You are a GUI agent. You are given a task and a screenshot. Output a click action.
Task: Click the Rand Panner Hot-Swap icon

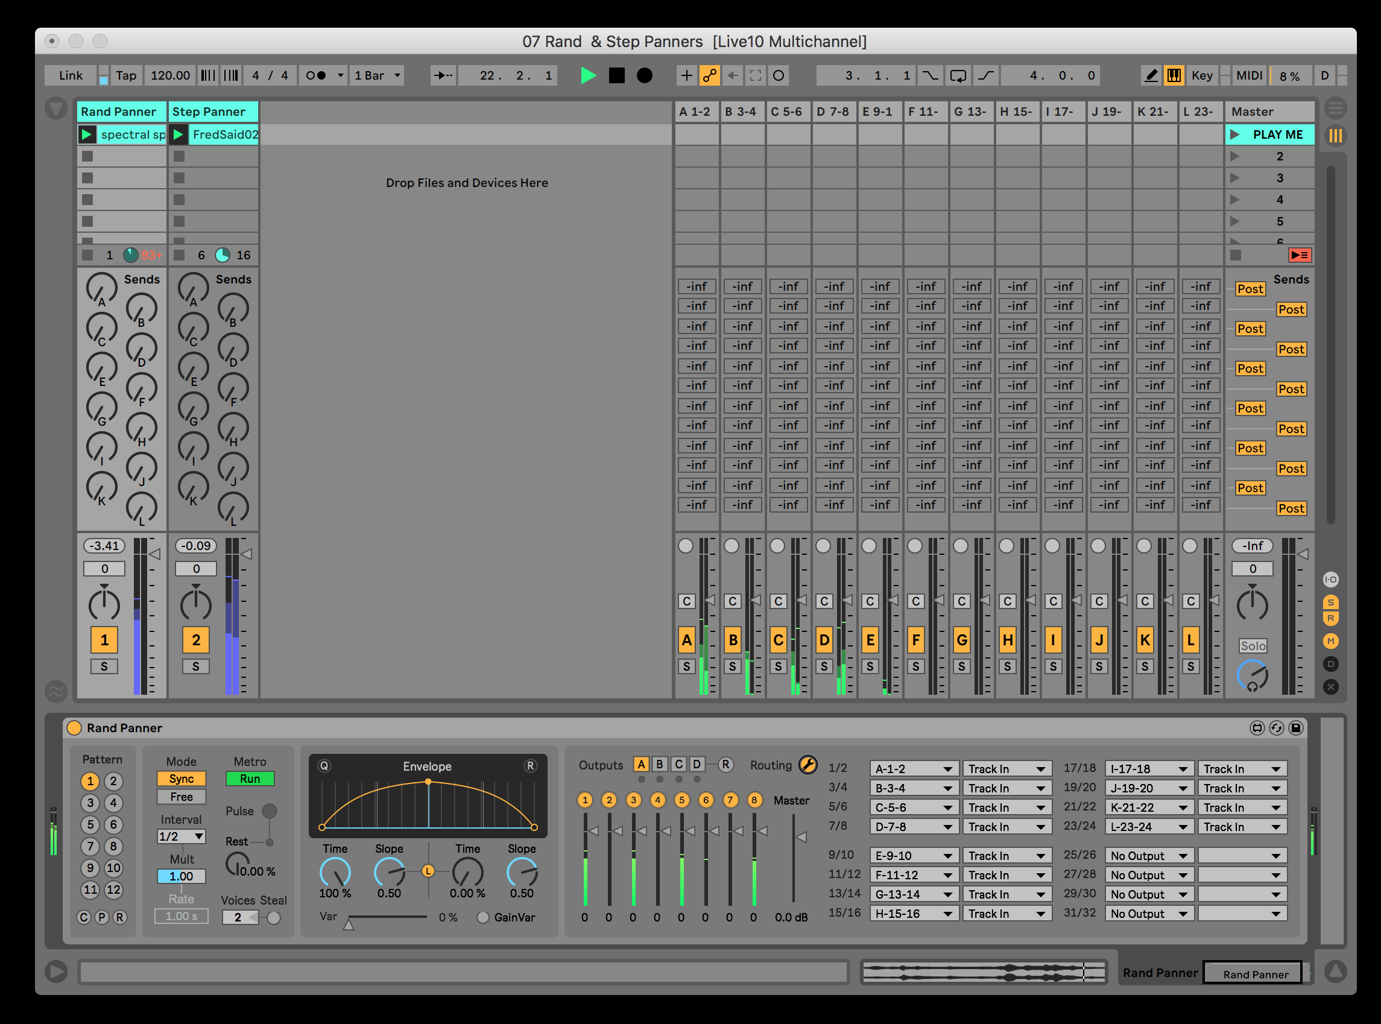pos(1276,728)
